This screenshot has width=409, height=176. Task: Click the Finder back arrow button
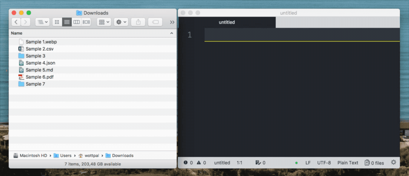coord(16,22)
